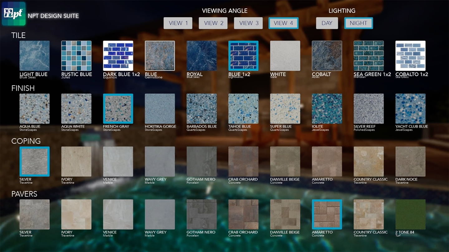This screenshot has height=252, width=449.
Task: Choose Crab Orchard Concrete coping
Action: pyautogui.click(x=244, y=162)
